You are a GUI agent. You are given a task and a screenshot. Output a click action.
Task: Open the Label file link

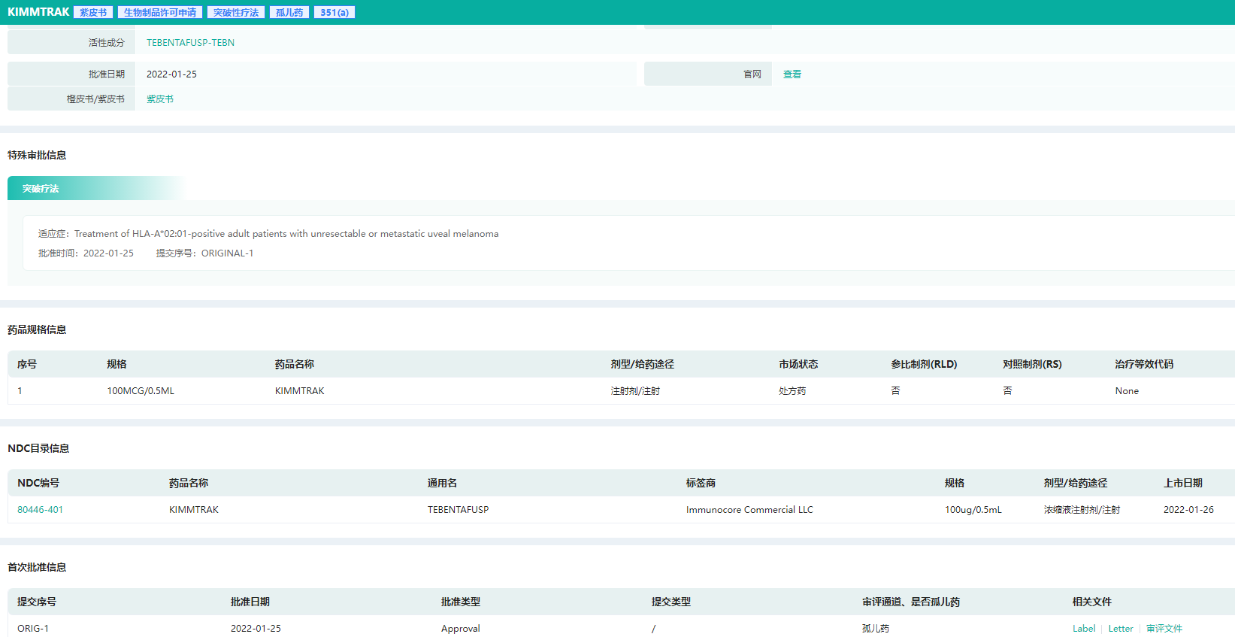click(x=1083, y=629)
